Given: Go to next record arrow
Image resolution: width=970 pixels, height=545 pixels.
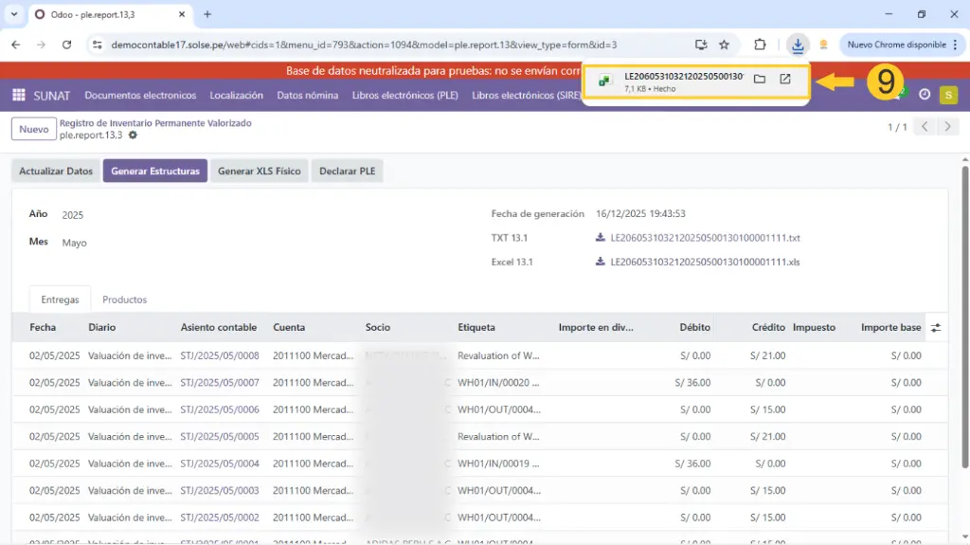Looking at the screenshot, I should (x=948, y=127).
